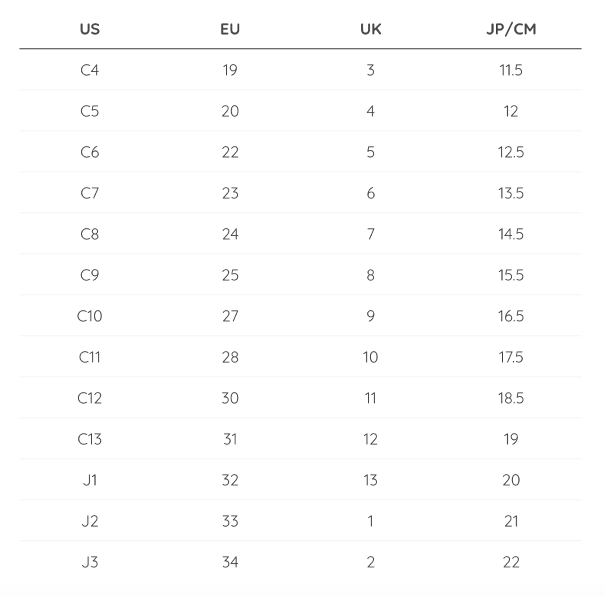Click EU size 34 cell
This screenshot has height=604, width=604.
tap(230, 562)
